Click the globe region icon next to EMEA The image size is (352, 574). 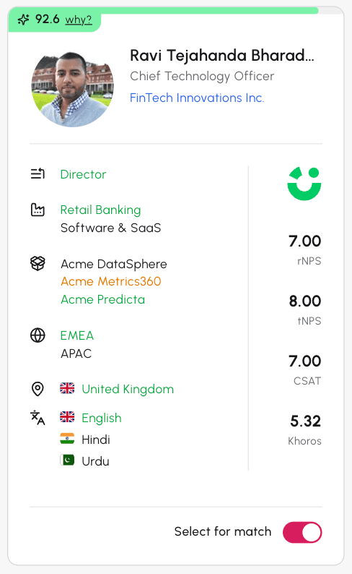(x=38, y=335)
